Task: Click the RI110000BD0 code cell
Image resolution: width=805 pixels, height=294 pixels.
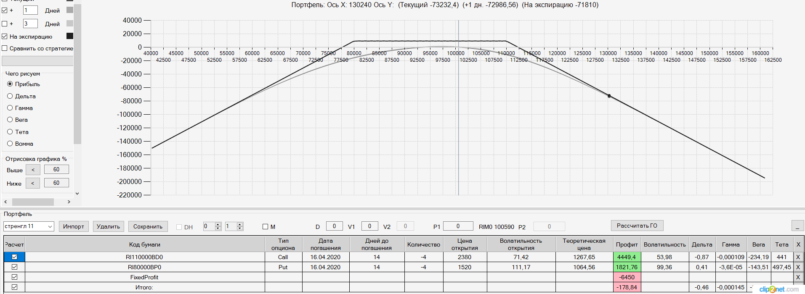Action: (145, 257)
